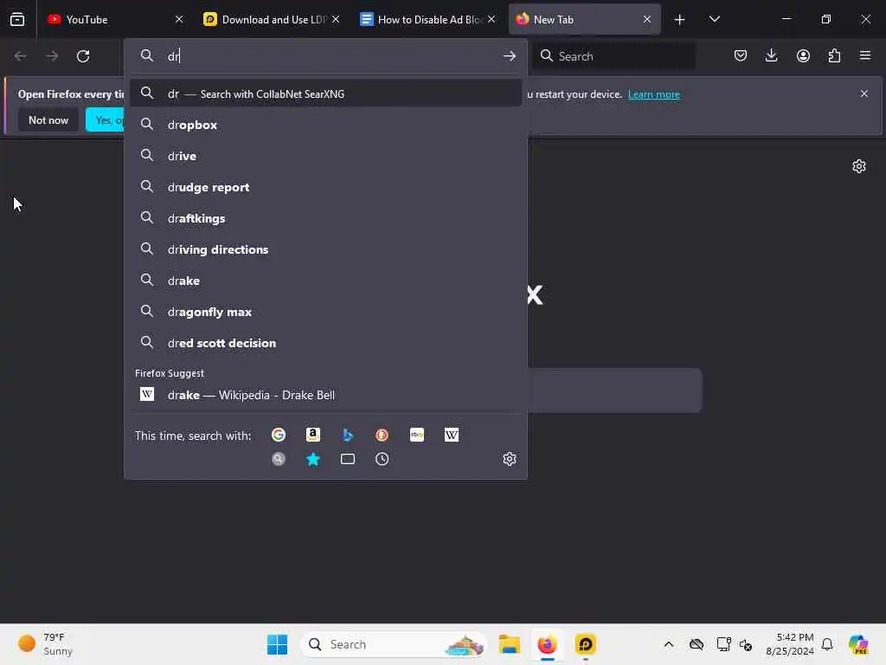
Task: Open the Extensions puzzle icon
Action: tap(834, 55)
